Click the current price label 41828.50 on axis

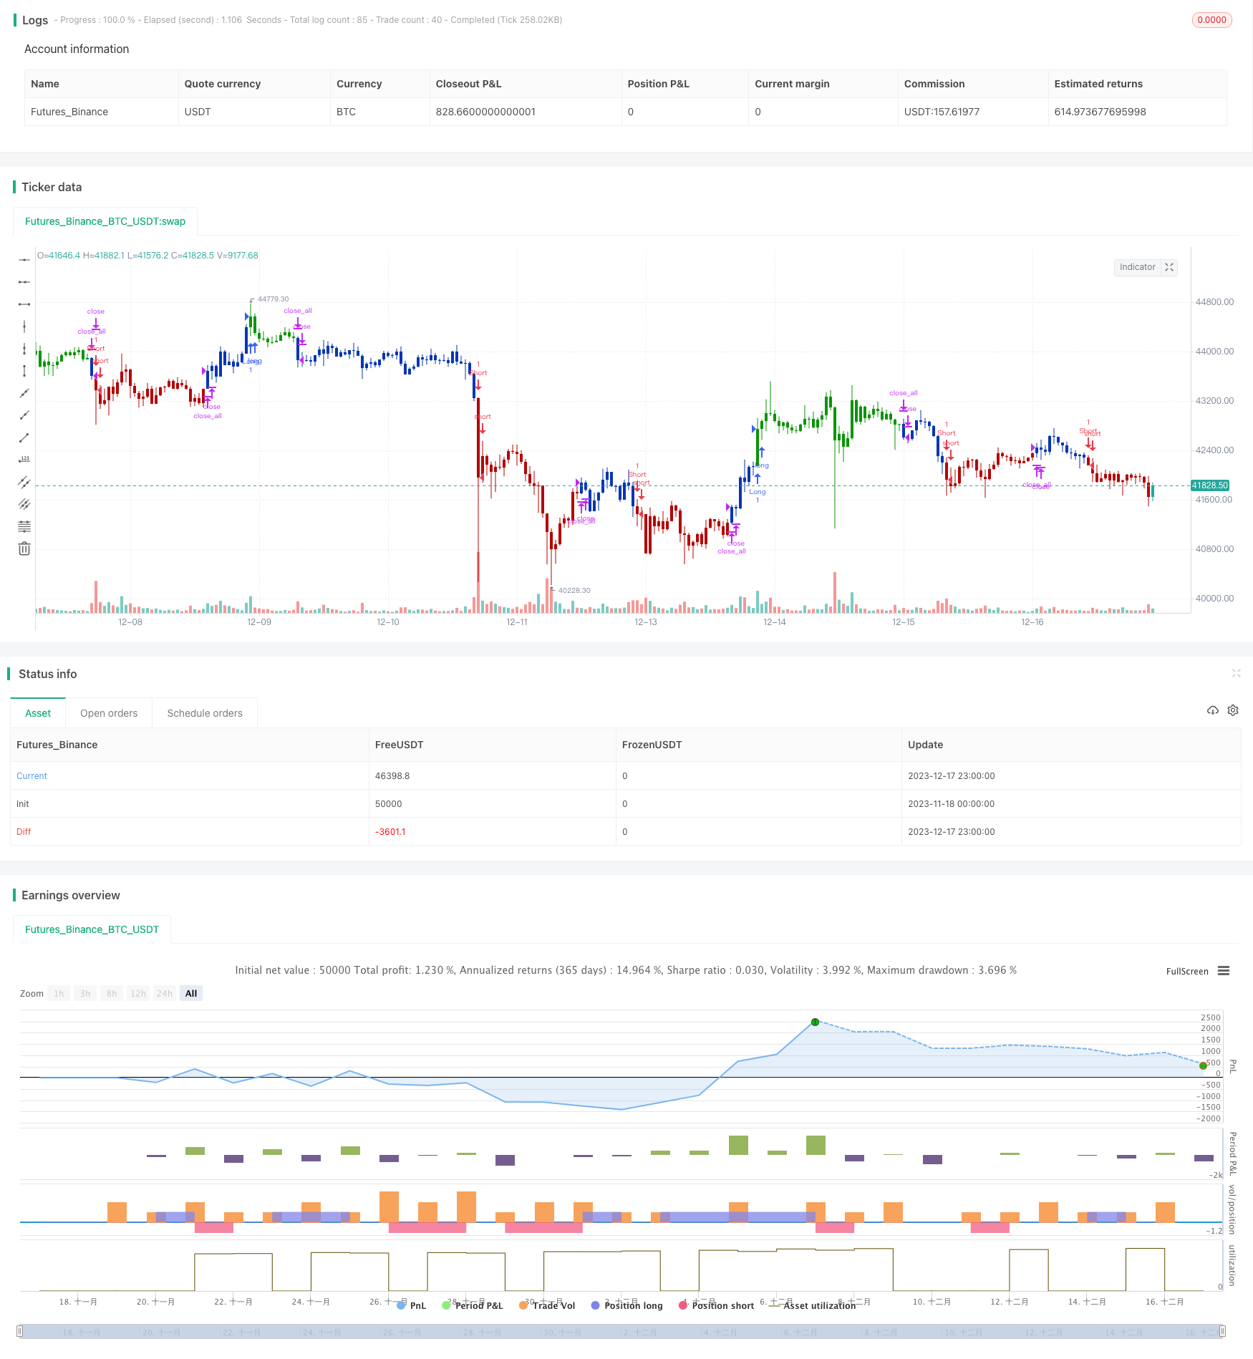tap(1210, 485)
